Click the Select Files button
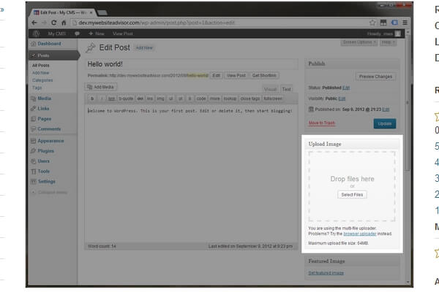This screenshot has height=292, width=439. point(352,195)
